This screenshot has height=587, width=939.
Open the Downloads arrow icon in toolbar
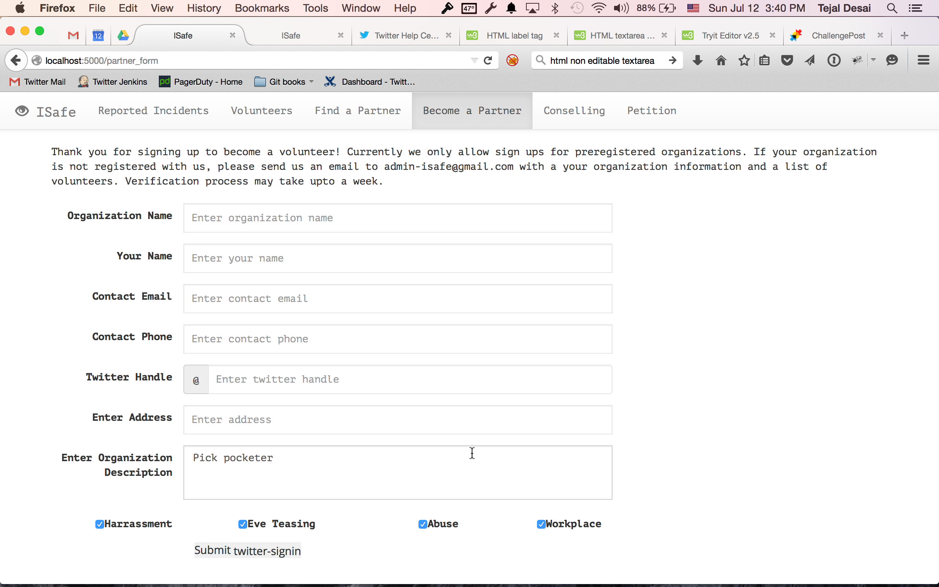coord(697,60)
